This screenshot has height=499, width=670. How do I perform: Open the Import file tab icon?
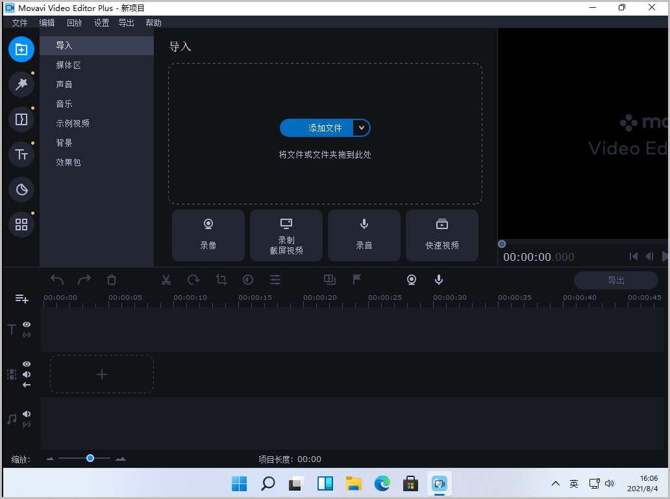pos(21,49)
